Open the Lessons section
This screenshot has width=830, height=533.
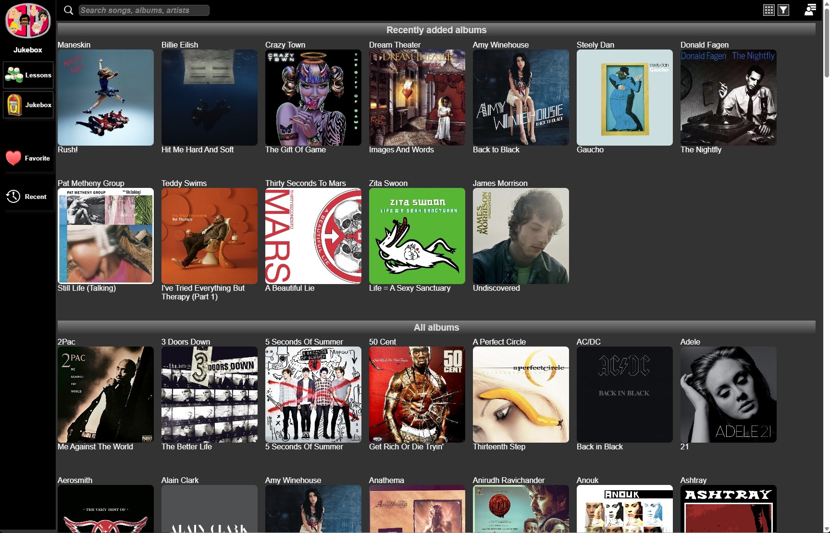click(x=28, y=75)
